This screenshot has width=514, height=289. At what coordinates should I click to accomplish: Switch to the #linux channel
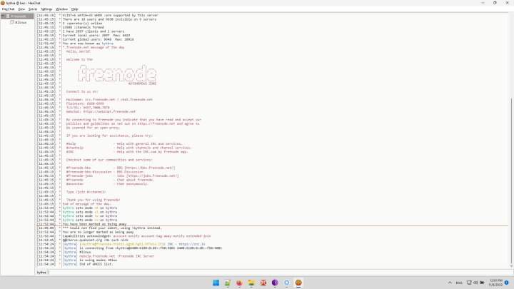pos(21,22)
